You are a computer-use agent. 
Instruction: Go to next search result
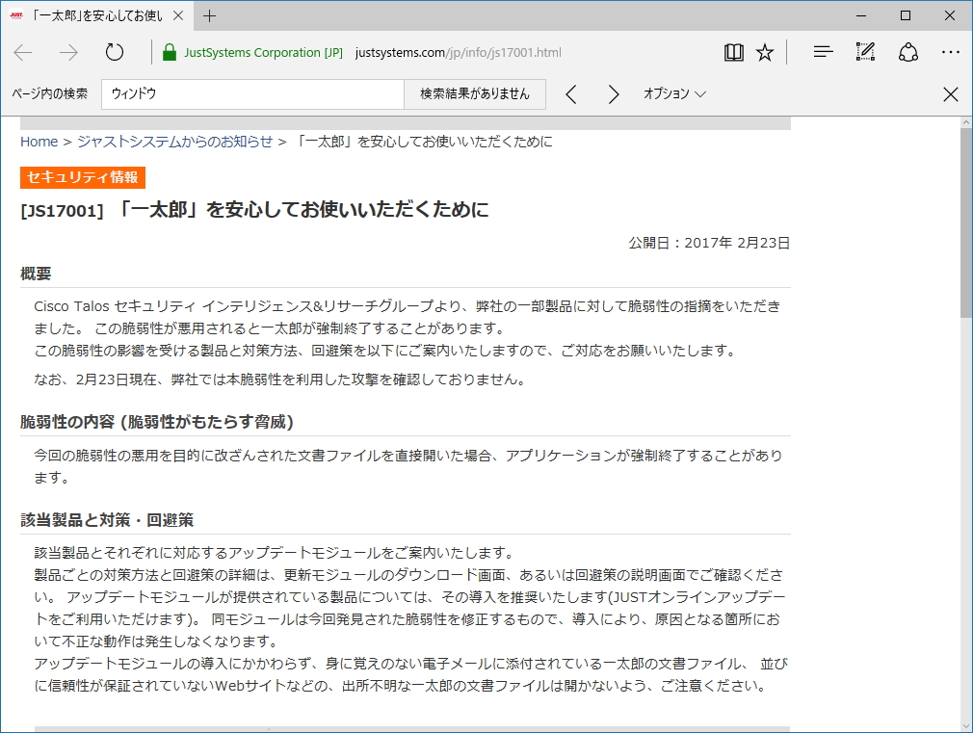coord(614,94)
